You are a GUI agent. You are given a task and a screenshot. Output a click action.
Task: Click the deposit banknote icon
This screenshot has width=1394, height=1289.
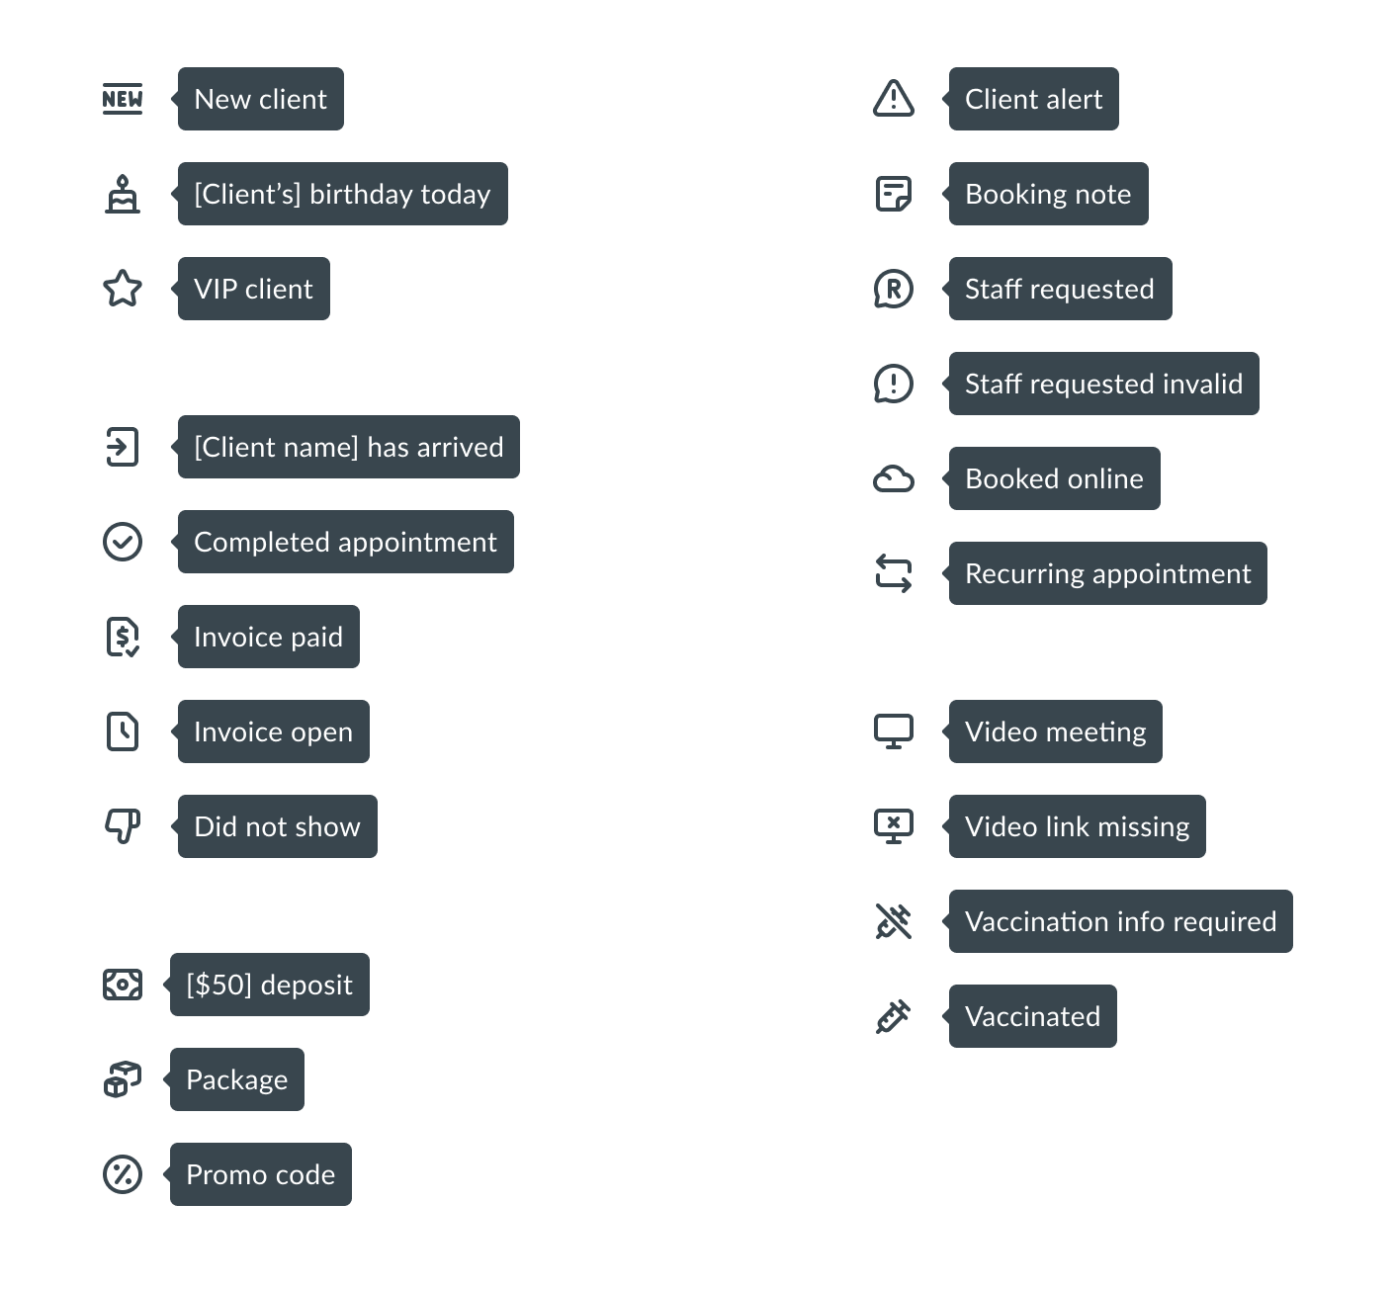click(123, 985)
